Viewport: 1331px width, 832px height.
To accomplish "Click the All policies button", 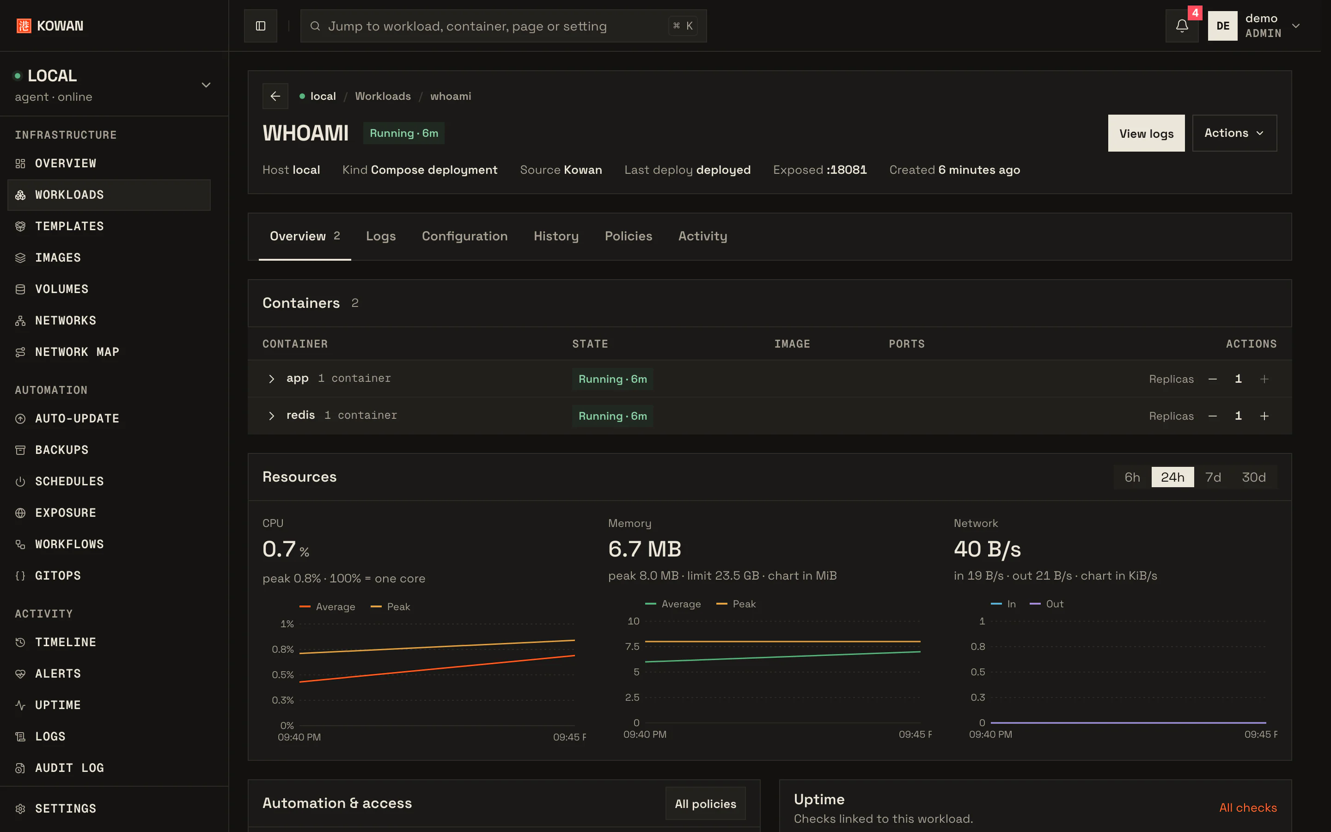I will (x=705, y=804).
